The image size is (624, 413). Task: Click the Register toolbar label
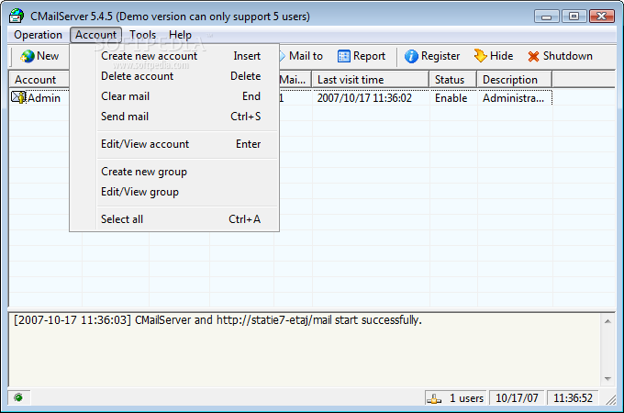pos(440,56)
